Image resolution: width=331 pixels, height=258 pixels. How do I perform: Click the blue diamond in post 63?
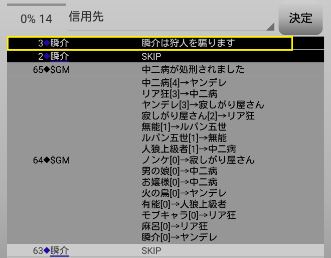coord(47,250)
